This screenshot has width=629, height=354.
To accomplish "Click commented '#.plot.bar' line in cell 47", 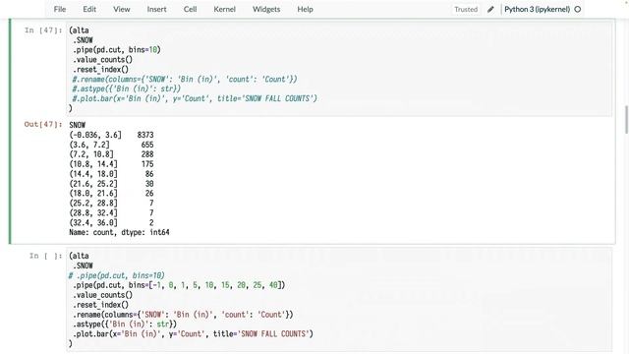I will coord(195,98).
